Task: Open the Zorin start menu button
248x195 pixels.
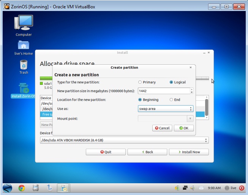Action: (7, 188)
